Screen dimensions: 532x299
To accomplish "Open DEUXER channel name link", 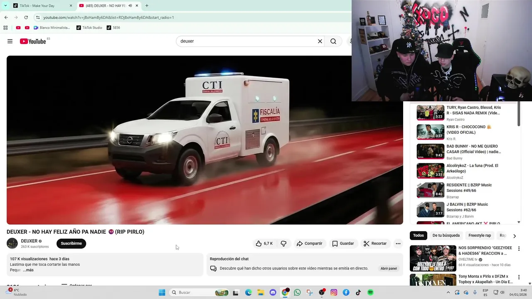I will [x=29, y=241].
